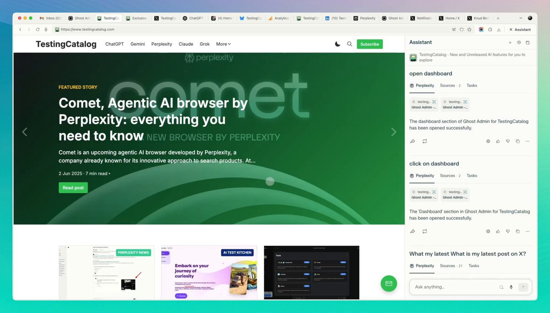Open search on the TestingCatalog site
This screenshot has height=313, width=550.
[x=350, y=44]
